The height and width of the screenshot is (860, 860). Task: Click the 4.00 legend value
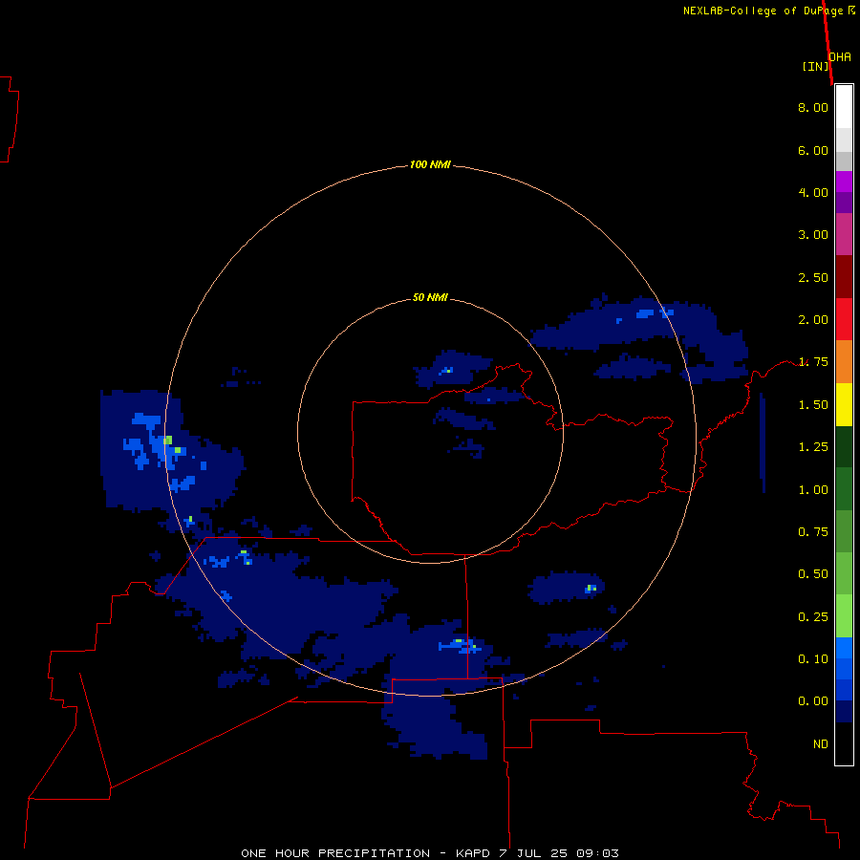tap(813, 192)
